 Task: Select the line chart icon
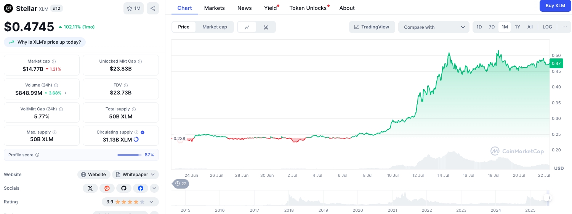point(247,27)
